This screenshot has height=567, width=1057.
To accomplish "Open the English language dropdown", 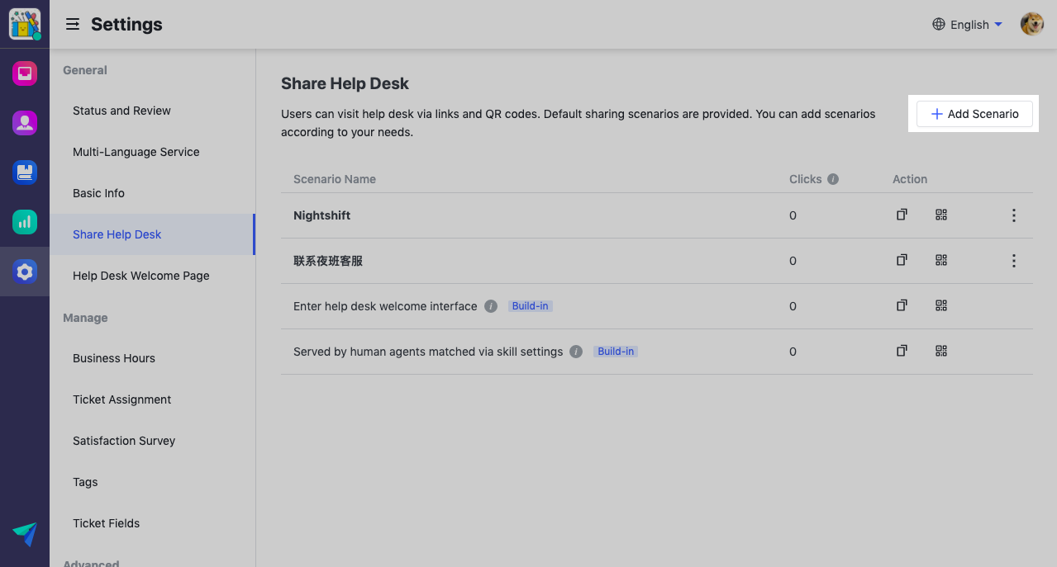I will click(x=967, y=25).
